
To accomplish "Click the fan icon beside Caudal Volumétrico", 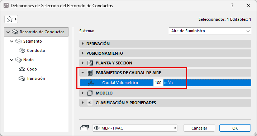I will [x=91, y=83].
